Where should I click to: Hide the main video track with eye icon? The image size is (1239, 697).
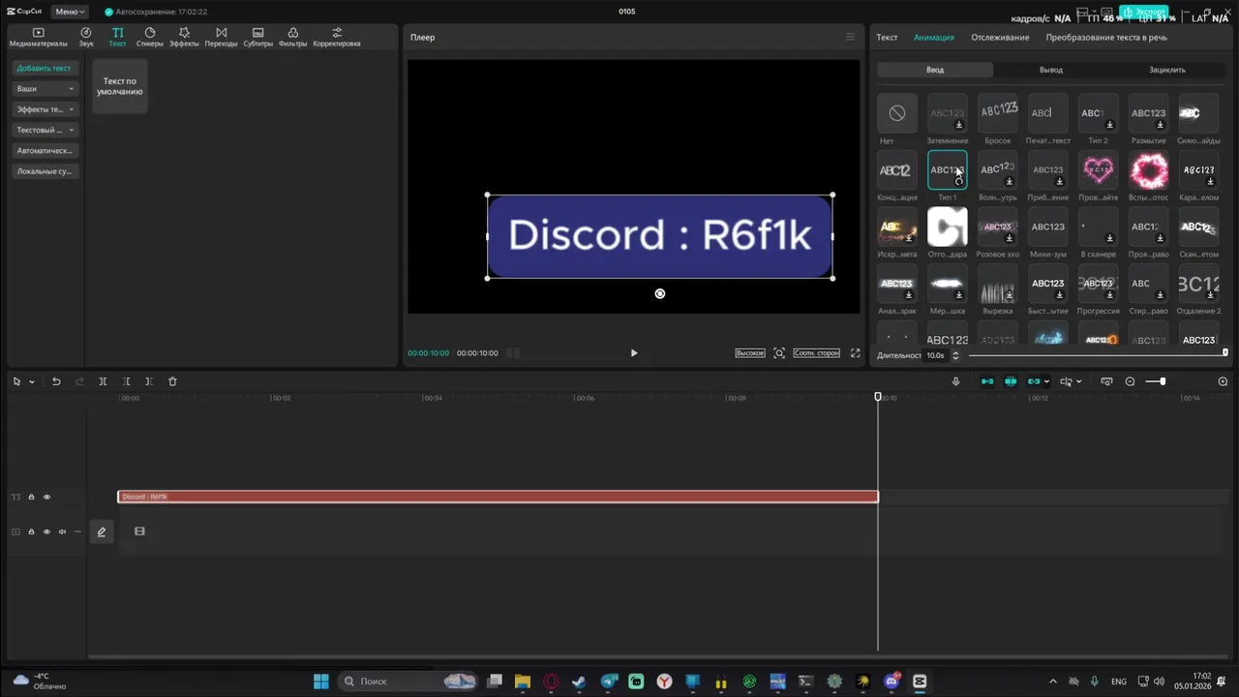[46, 531]
